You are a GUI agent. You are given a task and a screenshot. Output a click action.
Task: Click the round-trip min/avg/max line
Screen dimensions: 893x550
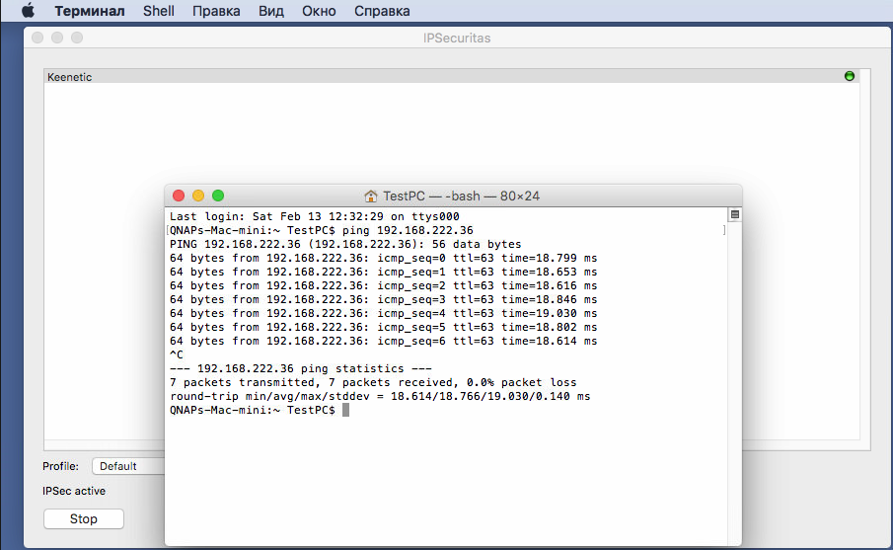click(380, 396)
